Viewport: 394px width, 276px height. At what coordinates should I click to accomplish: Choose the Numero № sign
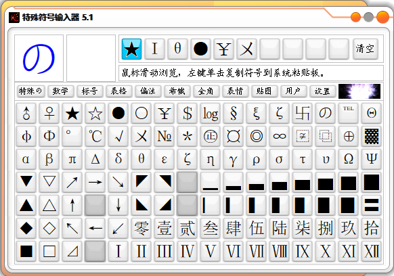click(x=165, y=137)
